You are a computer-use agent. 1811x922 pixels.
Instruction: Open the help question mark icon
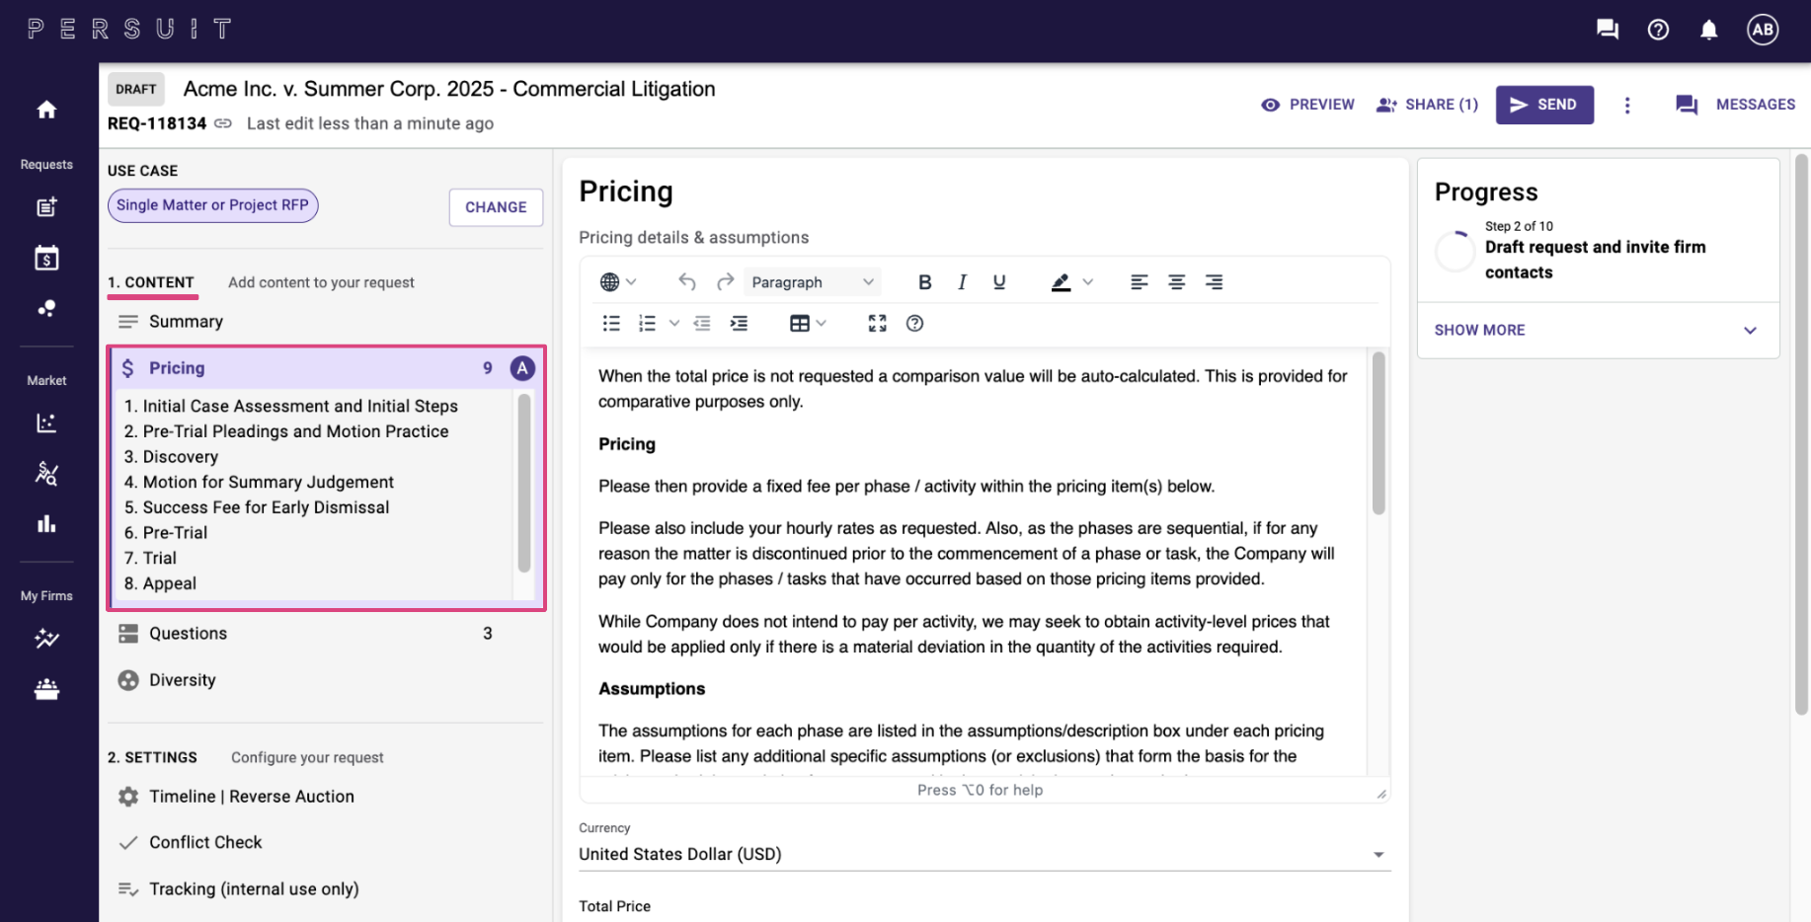(x=1658, y=30)
